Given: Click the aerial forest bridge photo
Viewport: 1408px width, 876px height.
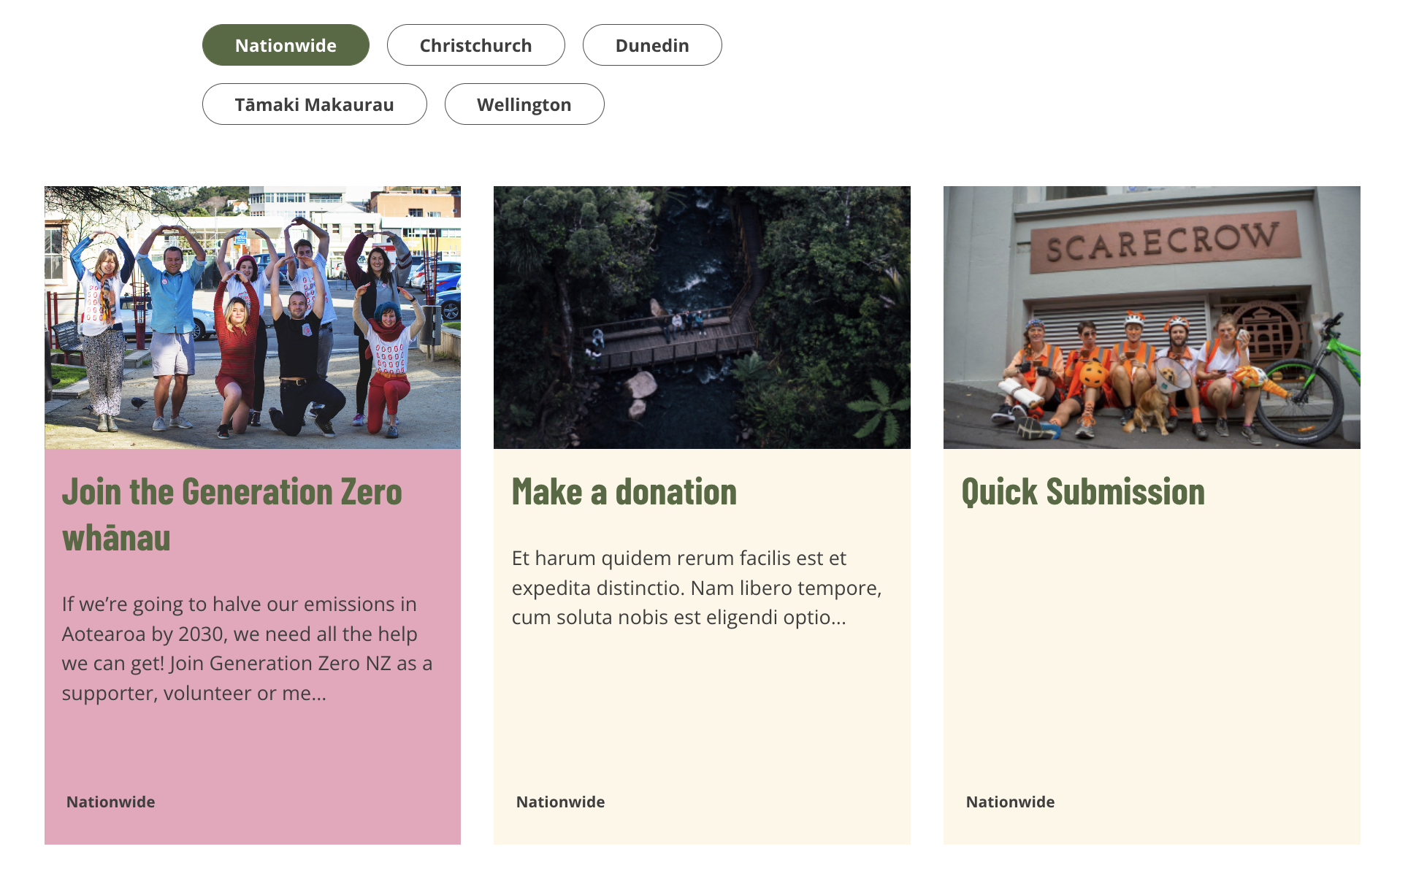Looking at the screenshot, I should [x=701, y=318].
